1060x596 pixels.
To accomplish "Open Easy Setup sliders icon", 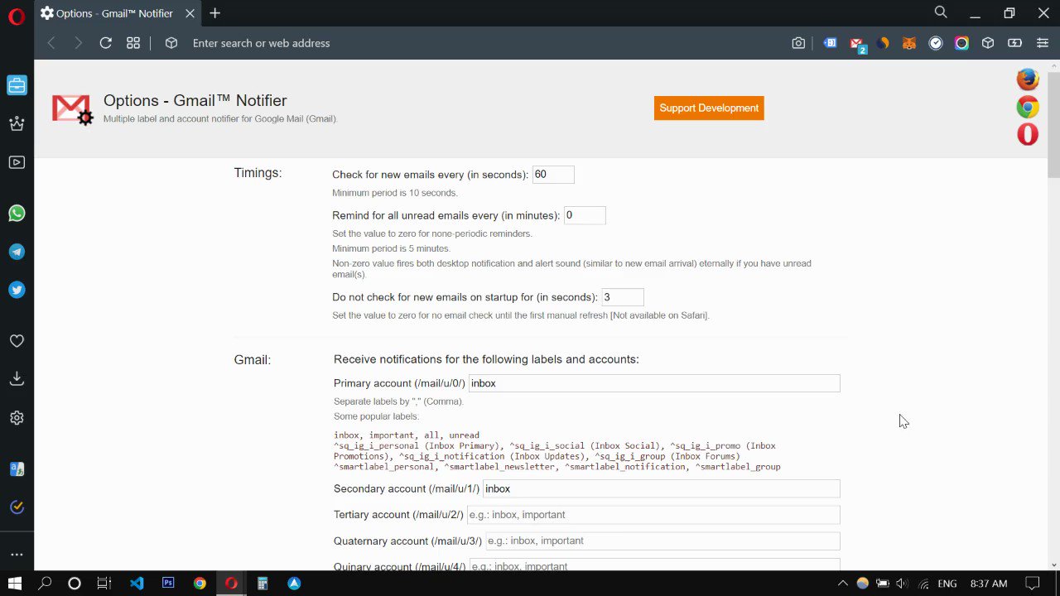I will (1043, 43).
